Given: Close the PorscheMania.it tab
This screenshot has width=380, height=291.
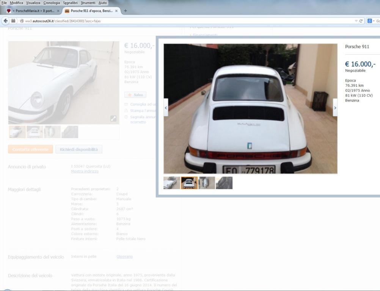Looking at the screenshot, I should pyautogui.click(x=58, y=11).
